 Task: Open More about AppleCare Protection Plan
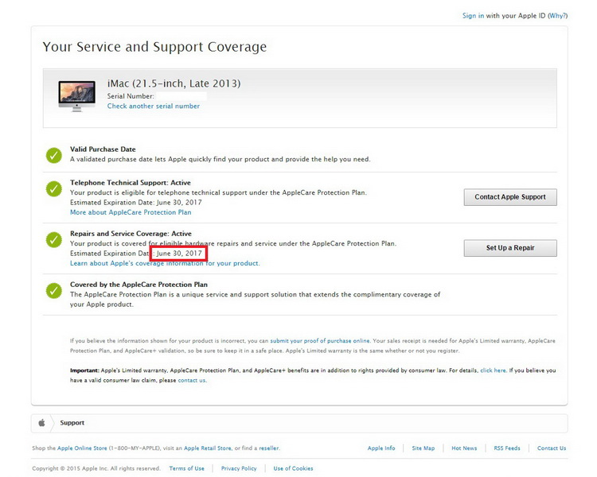pyautogui.click(x=131, y=212)
